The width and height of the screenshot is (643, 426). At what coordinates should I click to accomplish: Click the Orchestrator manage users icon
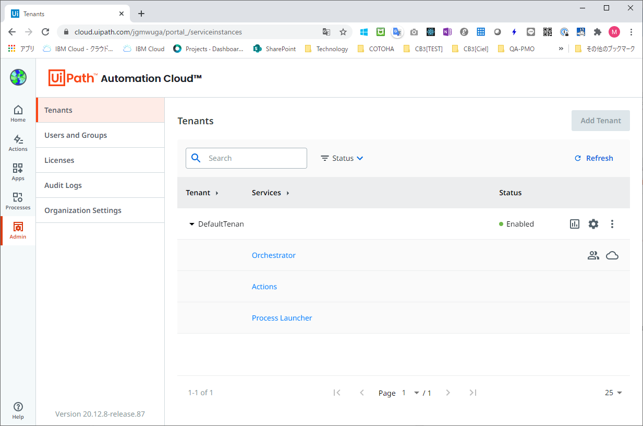[x=593, y=255]
